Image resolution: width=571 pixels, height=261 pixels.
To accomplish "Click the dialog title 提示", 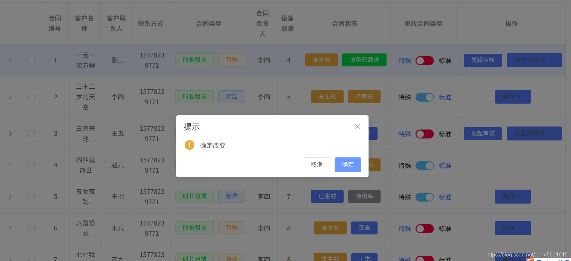I will [x=191, y=127].
